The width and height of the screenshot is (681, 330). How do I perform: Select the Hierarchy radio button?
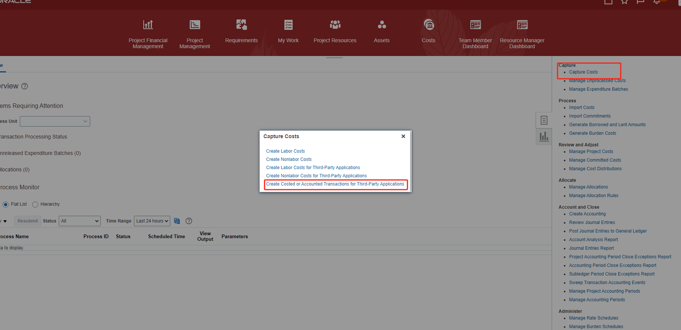(35, 205)
